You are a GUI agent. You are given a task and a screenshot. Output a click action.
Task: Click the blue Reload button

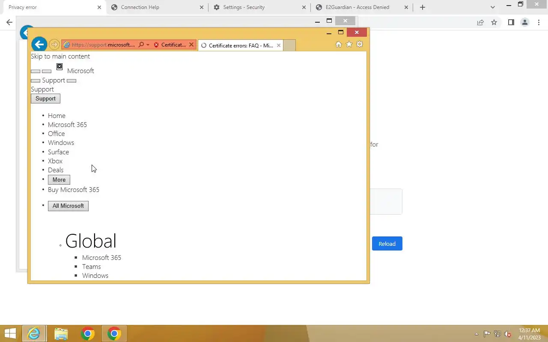tap(387, 244)
